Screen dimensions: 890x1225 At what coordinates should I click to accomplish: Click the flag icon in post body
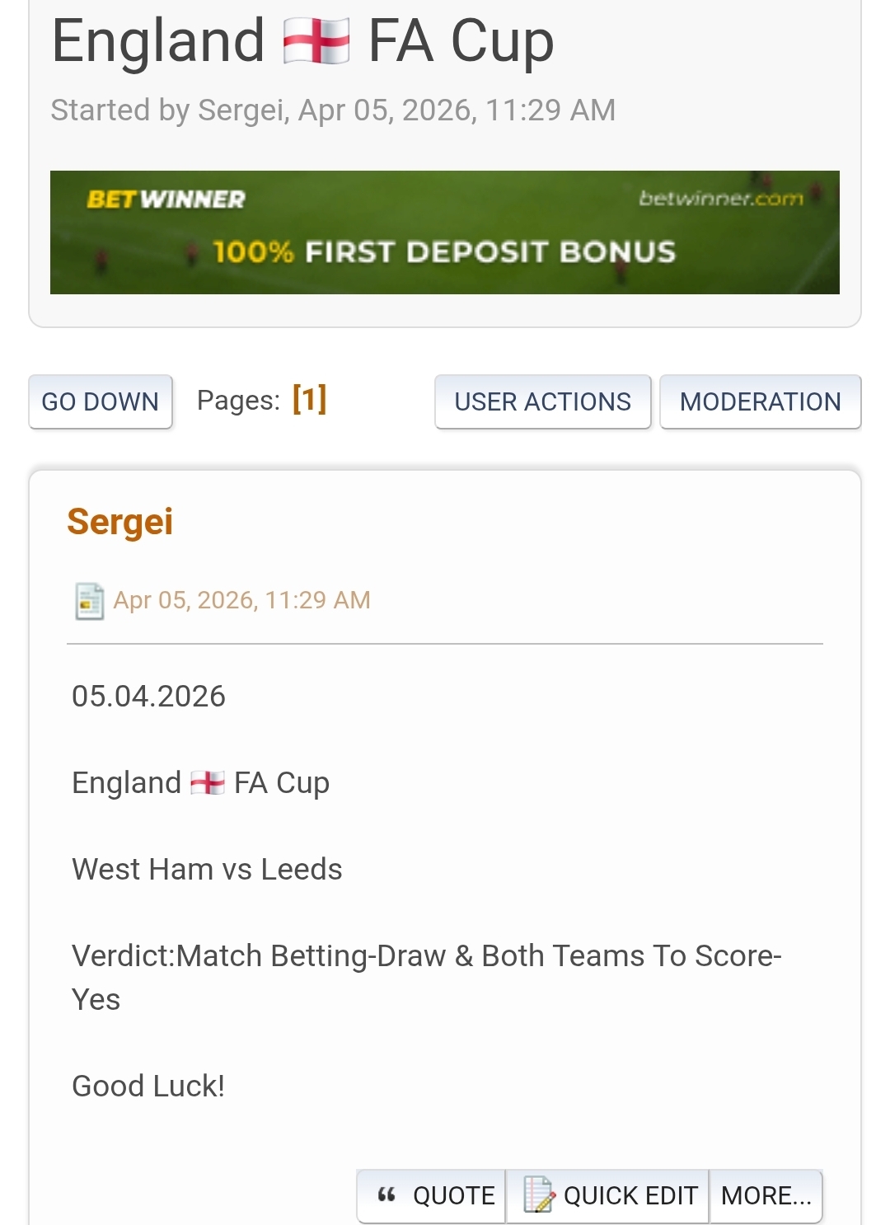point(207,782)
